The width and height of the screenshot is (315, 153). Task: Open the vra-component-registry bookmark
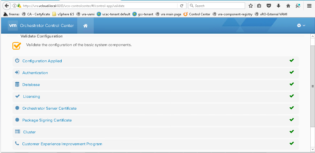[232, 14]
